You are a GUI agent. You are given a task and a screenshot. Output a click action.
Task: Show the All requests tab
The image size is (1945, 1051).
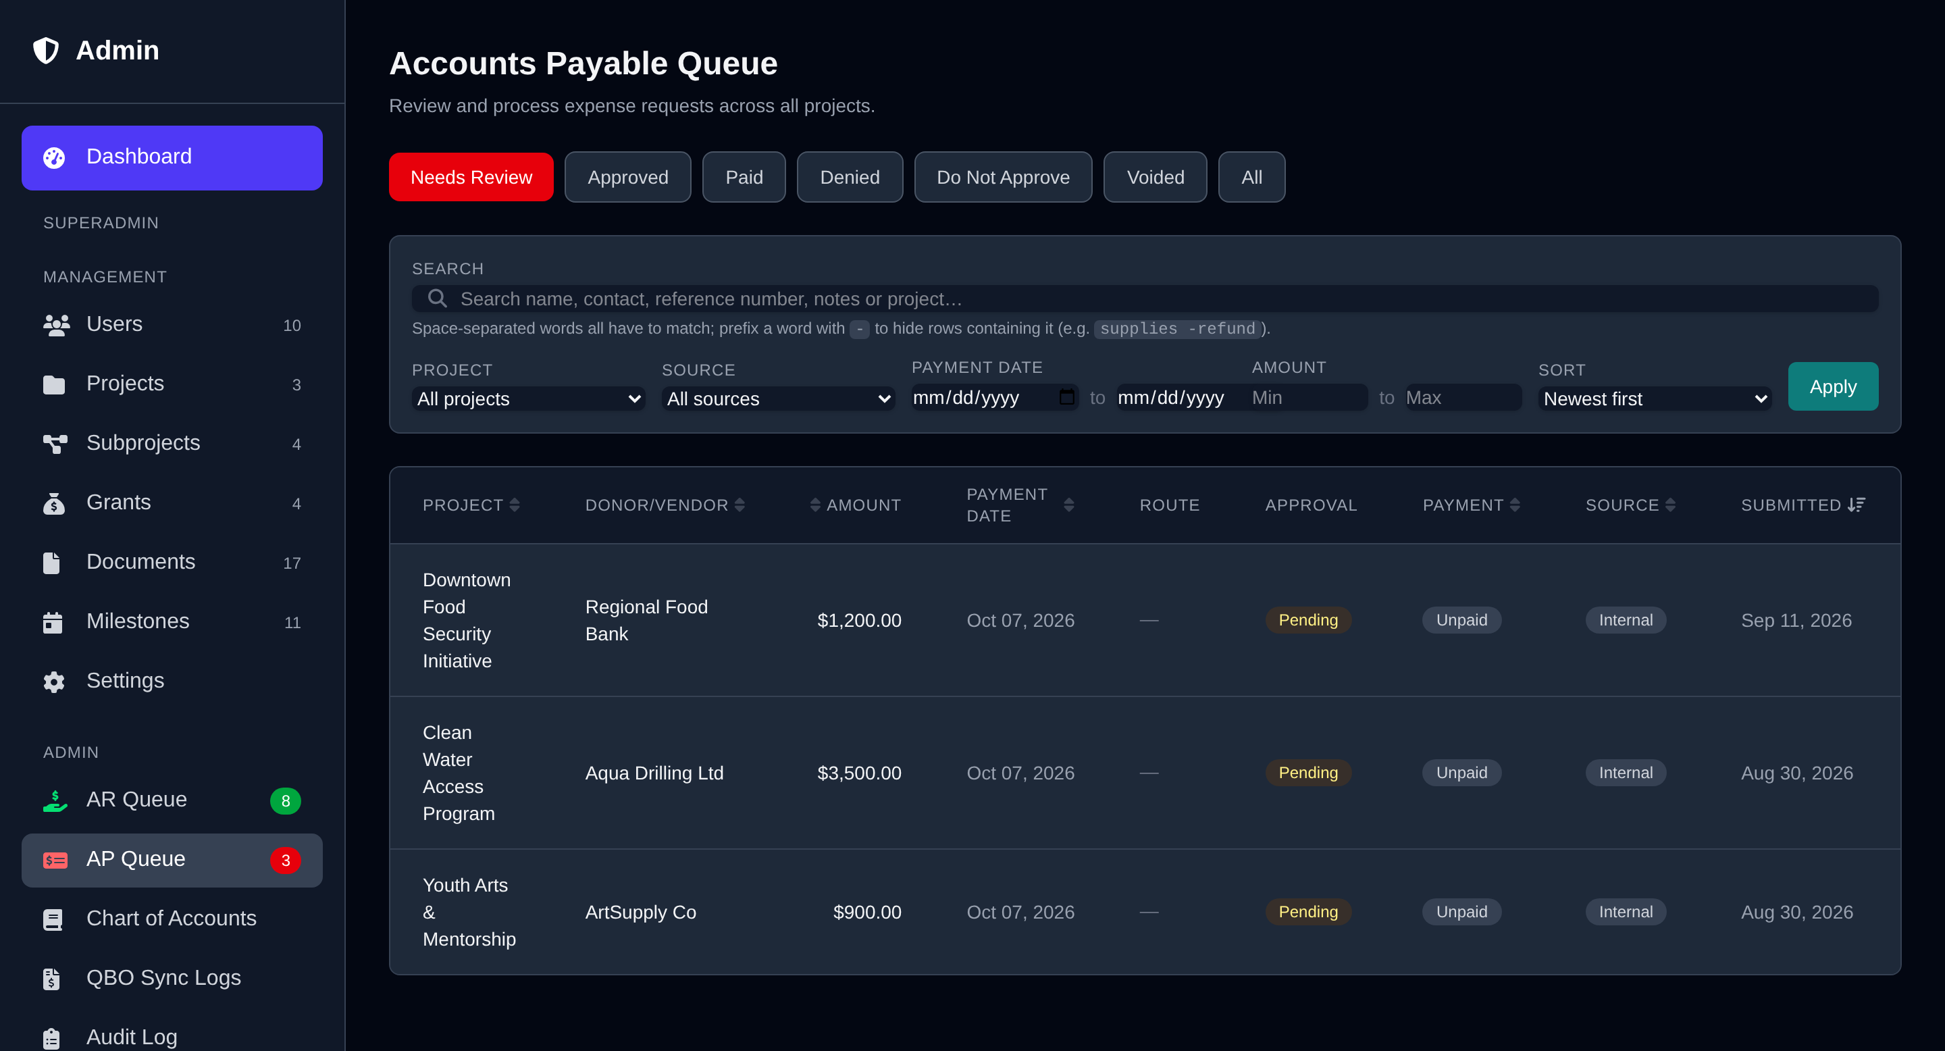pos(1251,178)
